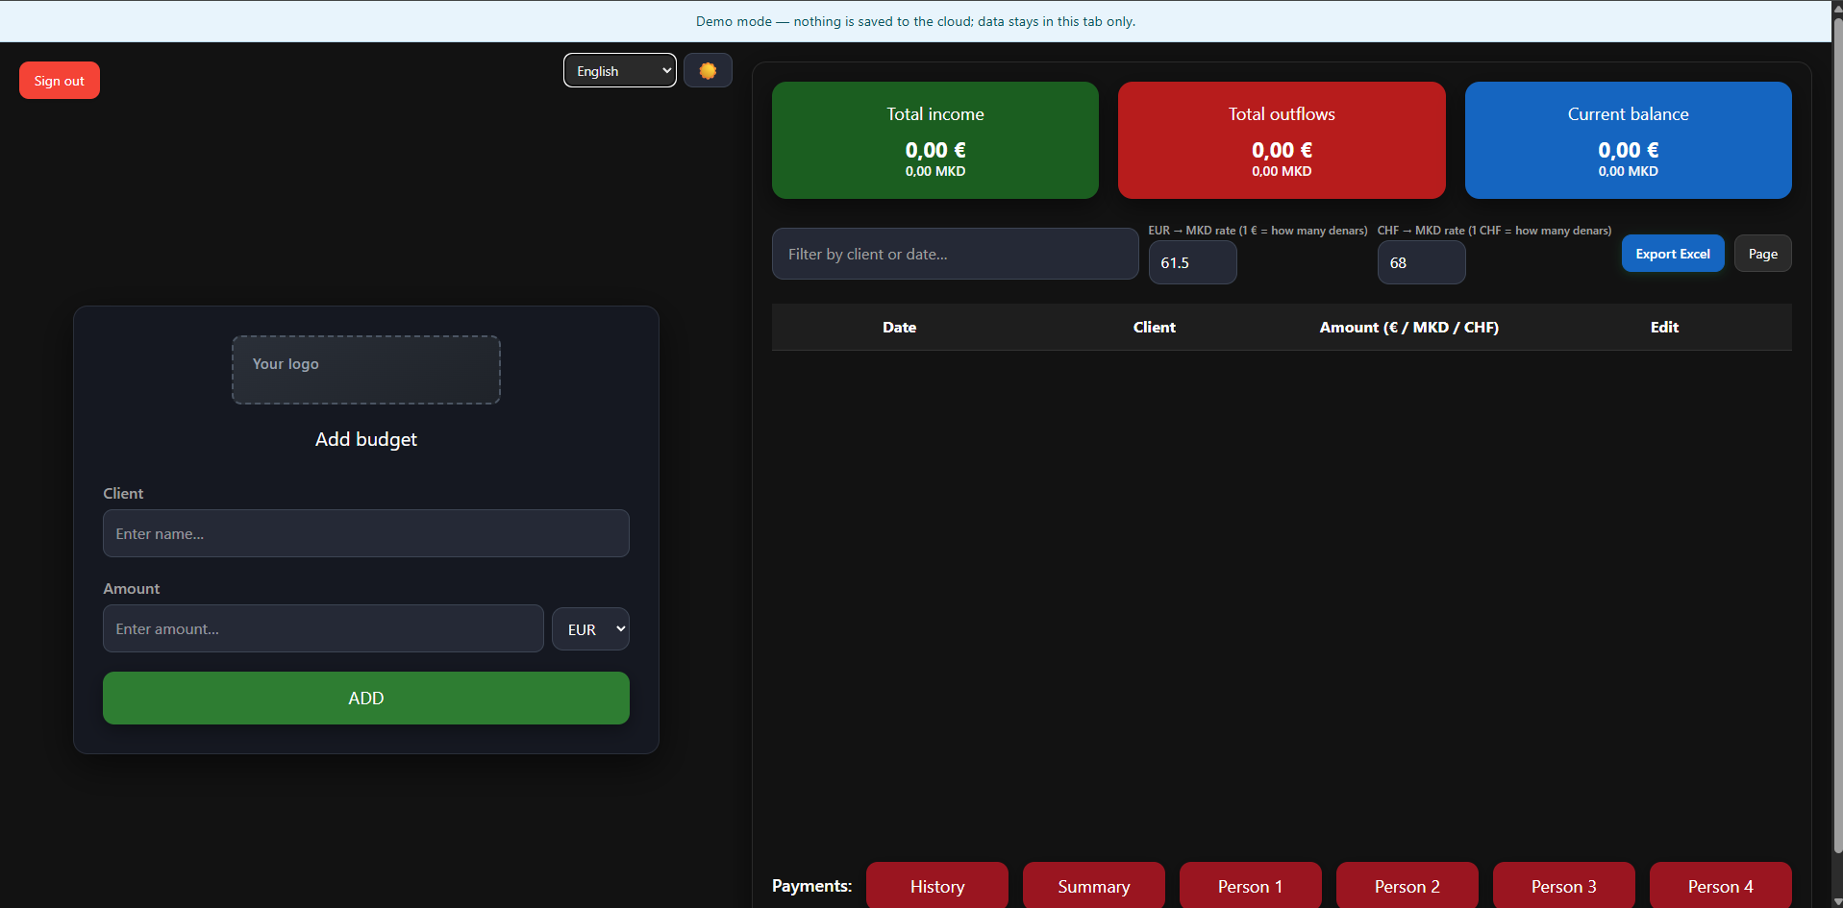Click the page vertical scrollbar

tap(1837, 432)
